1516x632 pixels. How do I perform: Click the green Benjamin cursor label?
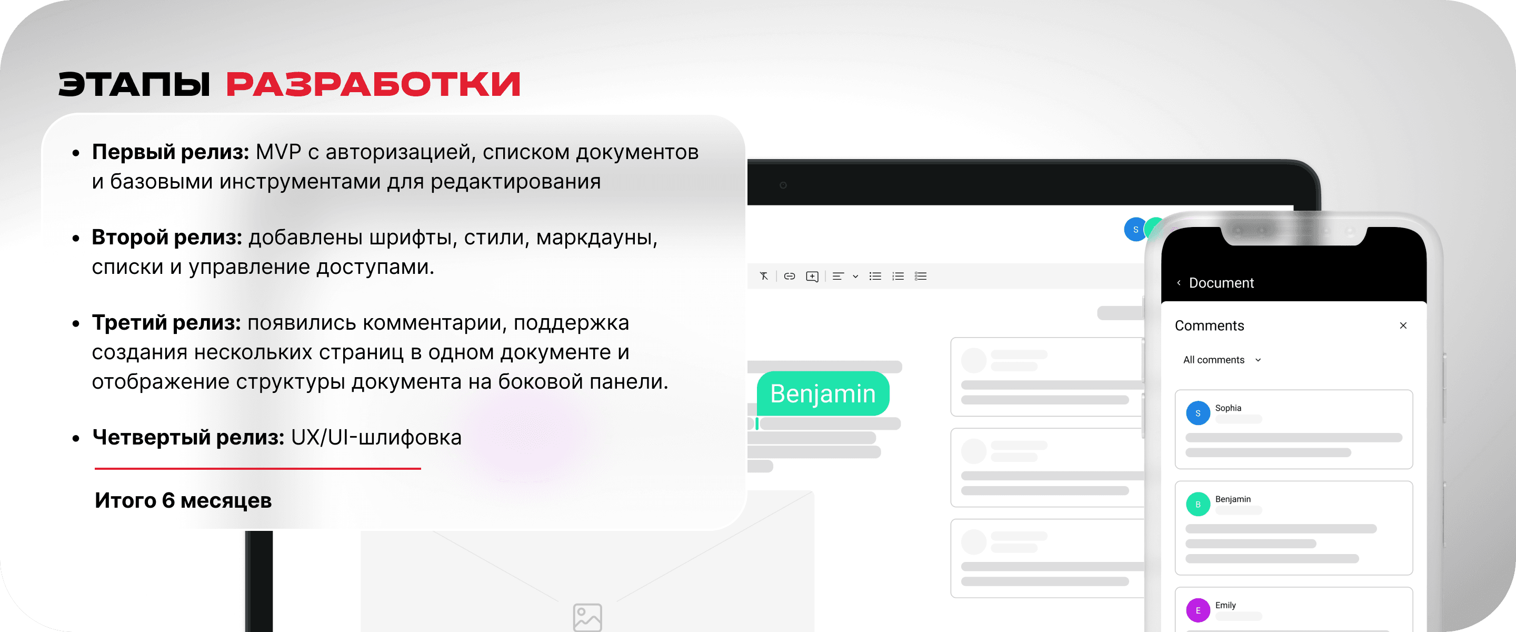click(x=823, y=393)
